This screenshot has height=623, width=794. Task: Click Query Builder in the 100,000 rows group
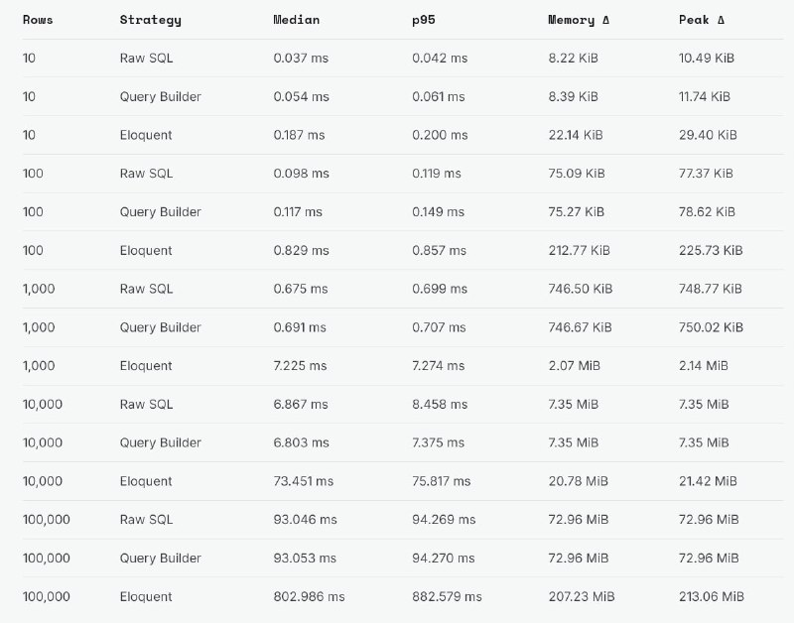[161, 559]
